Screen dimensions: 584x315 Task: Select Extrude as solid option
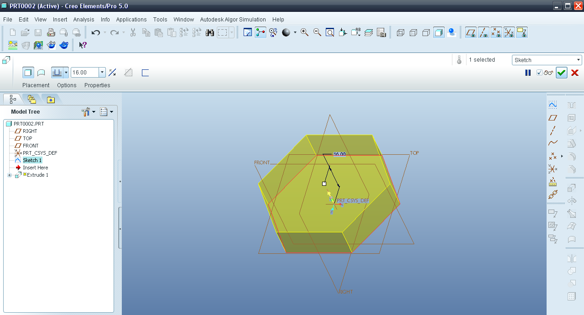[x=28, y=72]
